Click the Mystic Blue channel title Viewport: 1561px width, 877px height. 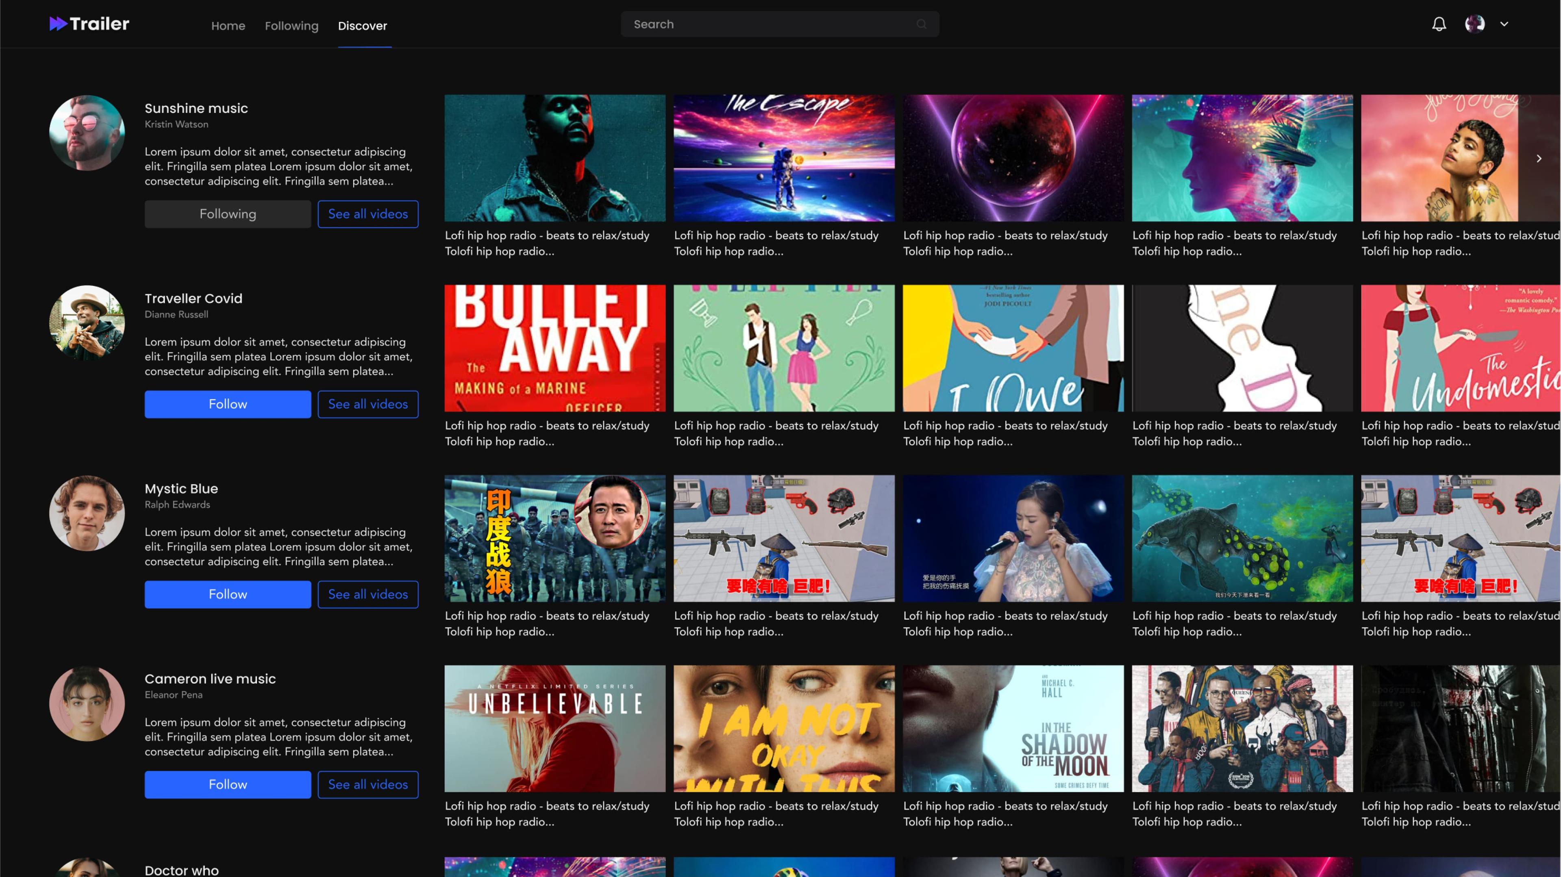pos(181,489)
